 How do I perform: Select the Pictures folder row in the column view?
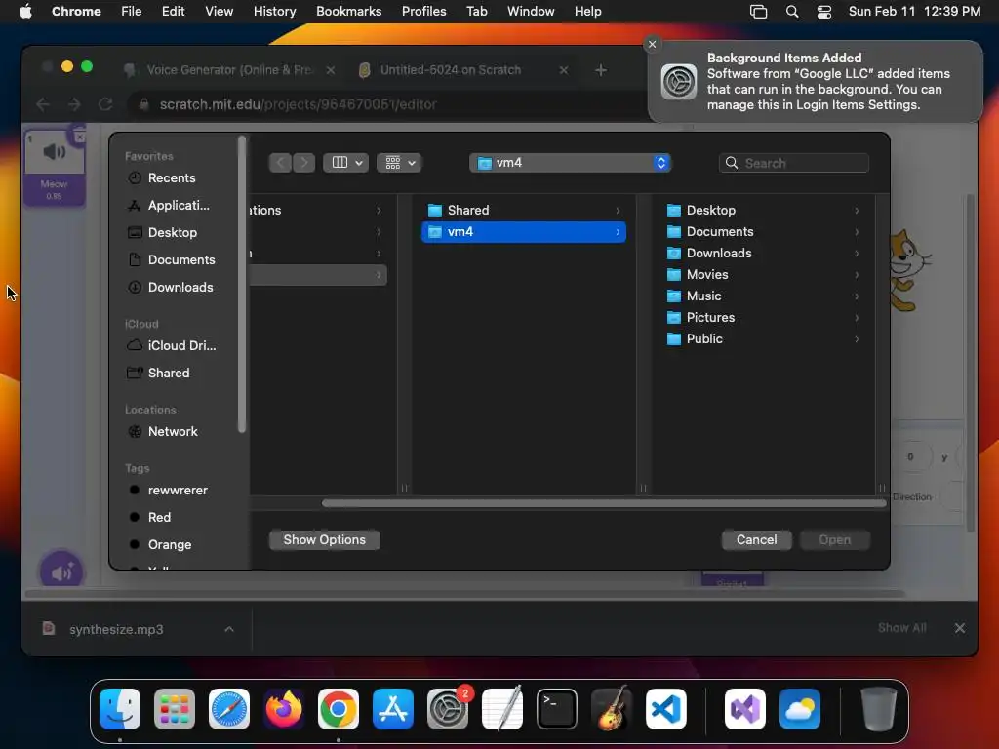(763, 317)
